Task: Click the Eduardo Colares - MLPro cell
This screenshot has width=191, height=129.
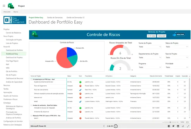Action: (x=113, y=86)
